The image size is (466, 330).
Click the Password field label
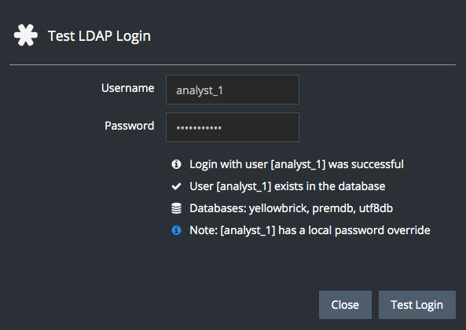coord(130,126)
